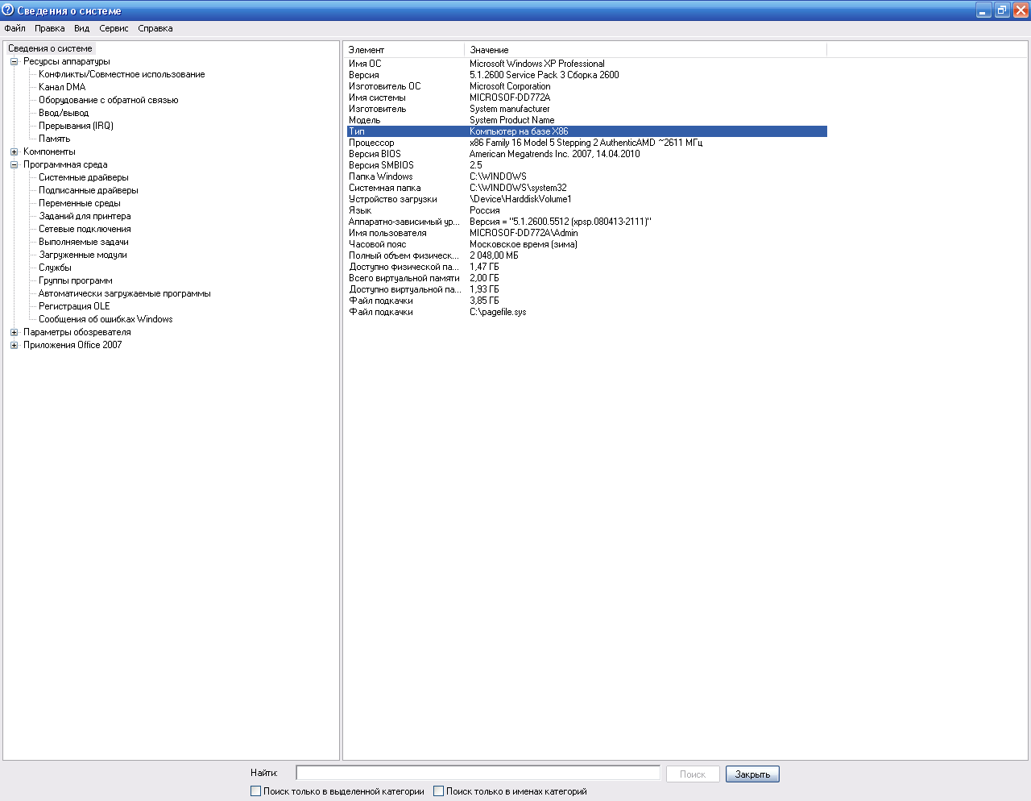Viewport: 1031px width, 801px height.
Task: Select Системные драйверы tree item
Action: click(x=84, y=177)
